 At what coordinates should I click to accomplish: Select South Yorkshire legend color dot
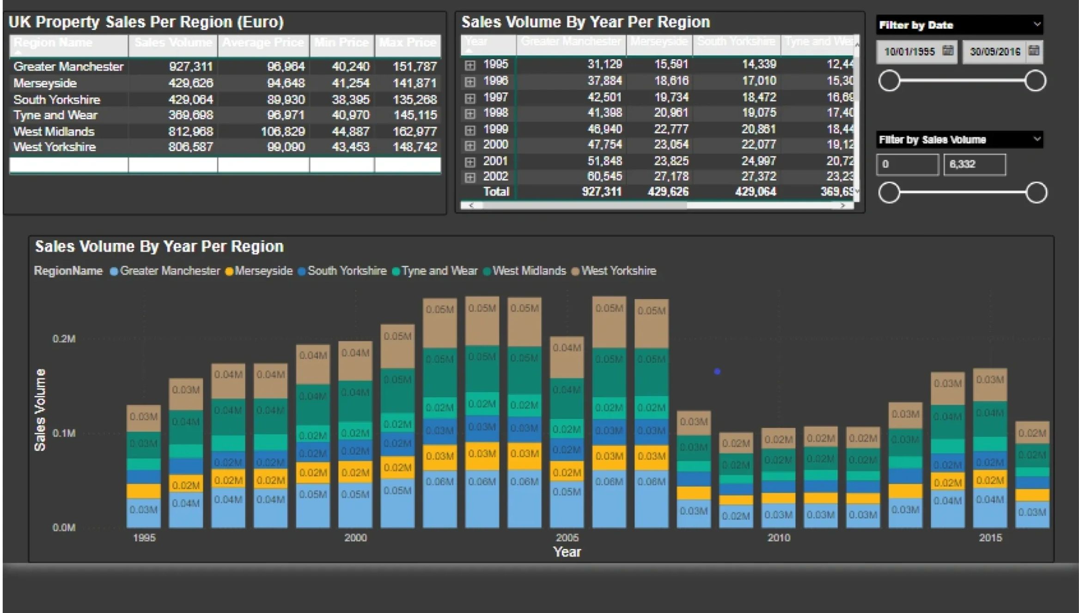point(302,271)
